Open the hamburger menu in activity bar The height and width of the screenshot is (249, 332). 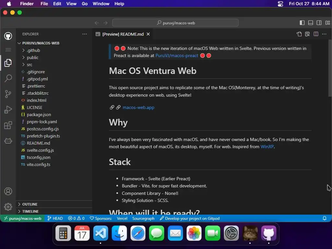(8, 50)
